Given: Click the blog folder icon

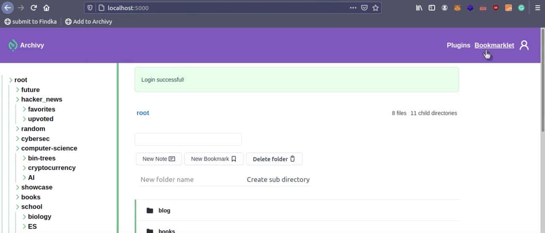Looking at the screenshot, I should click(x=149, y=211).
